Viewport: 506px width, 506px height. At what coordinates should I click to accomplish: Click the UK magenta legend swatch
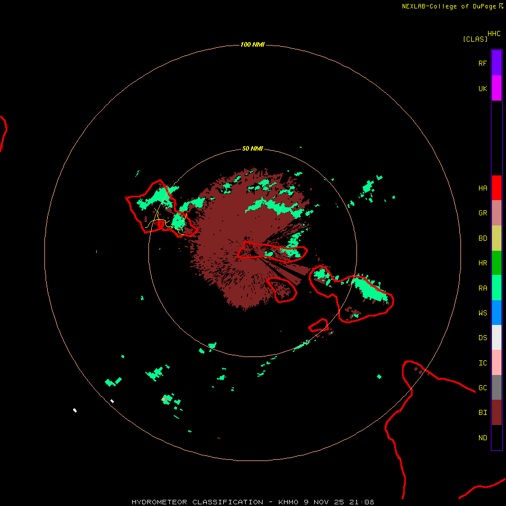(x=496, y=88)
